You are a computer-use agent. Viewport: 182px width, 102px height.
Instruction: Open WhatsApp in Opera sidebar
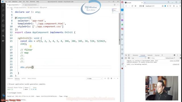(122, 25)
